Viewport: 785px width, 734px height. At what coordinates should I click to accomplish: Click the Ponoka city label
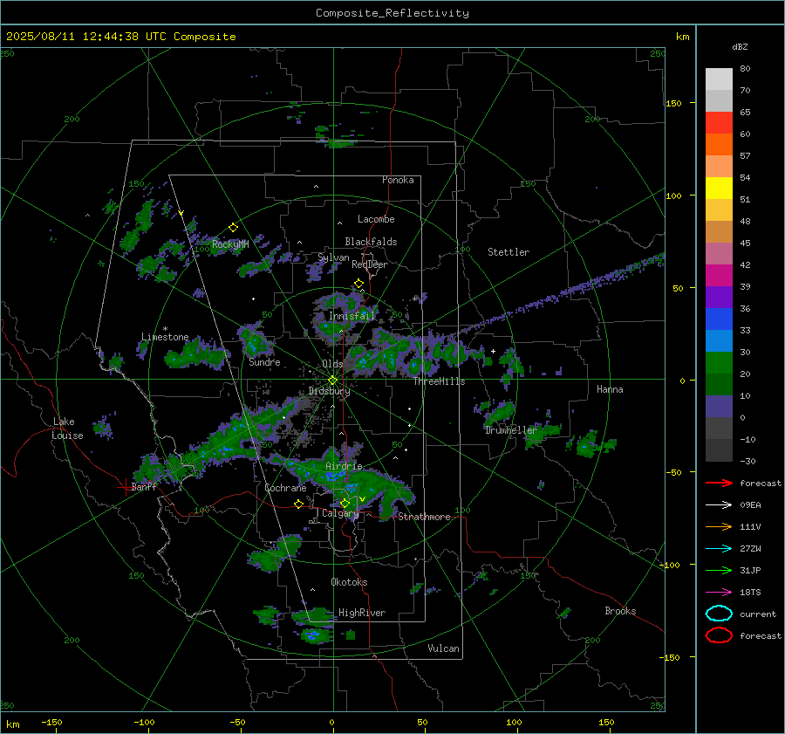(x=398, y=180)
